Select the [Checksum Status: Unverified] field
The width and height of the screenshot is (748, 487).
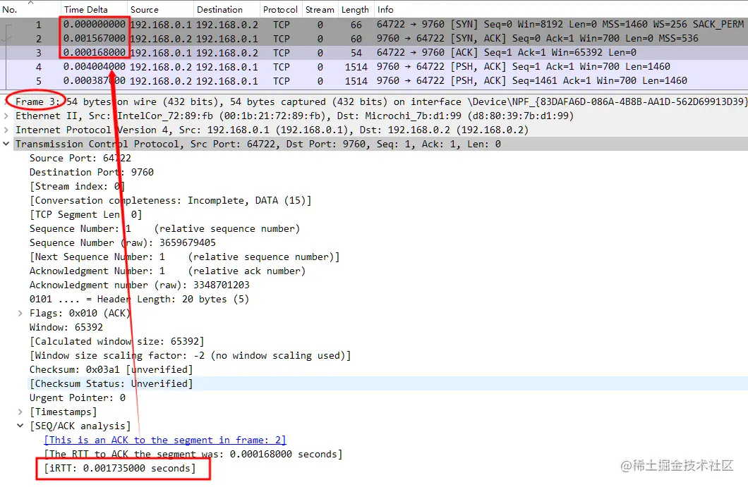pos(111,383)
